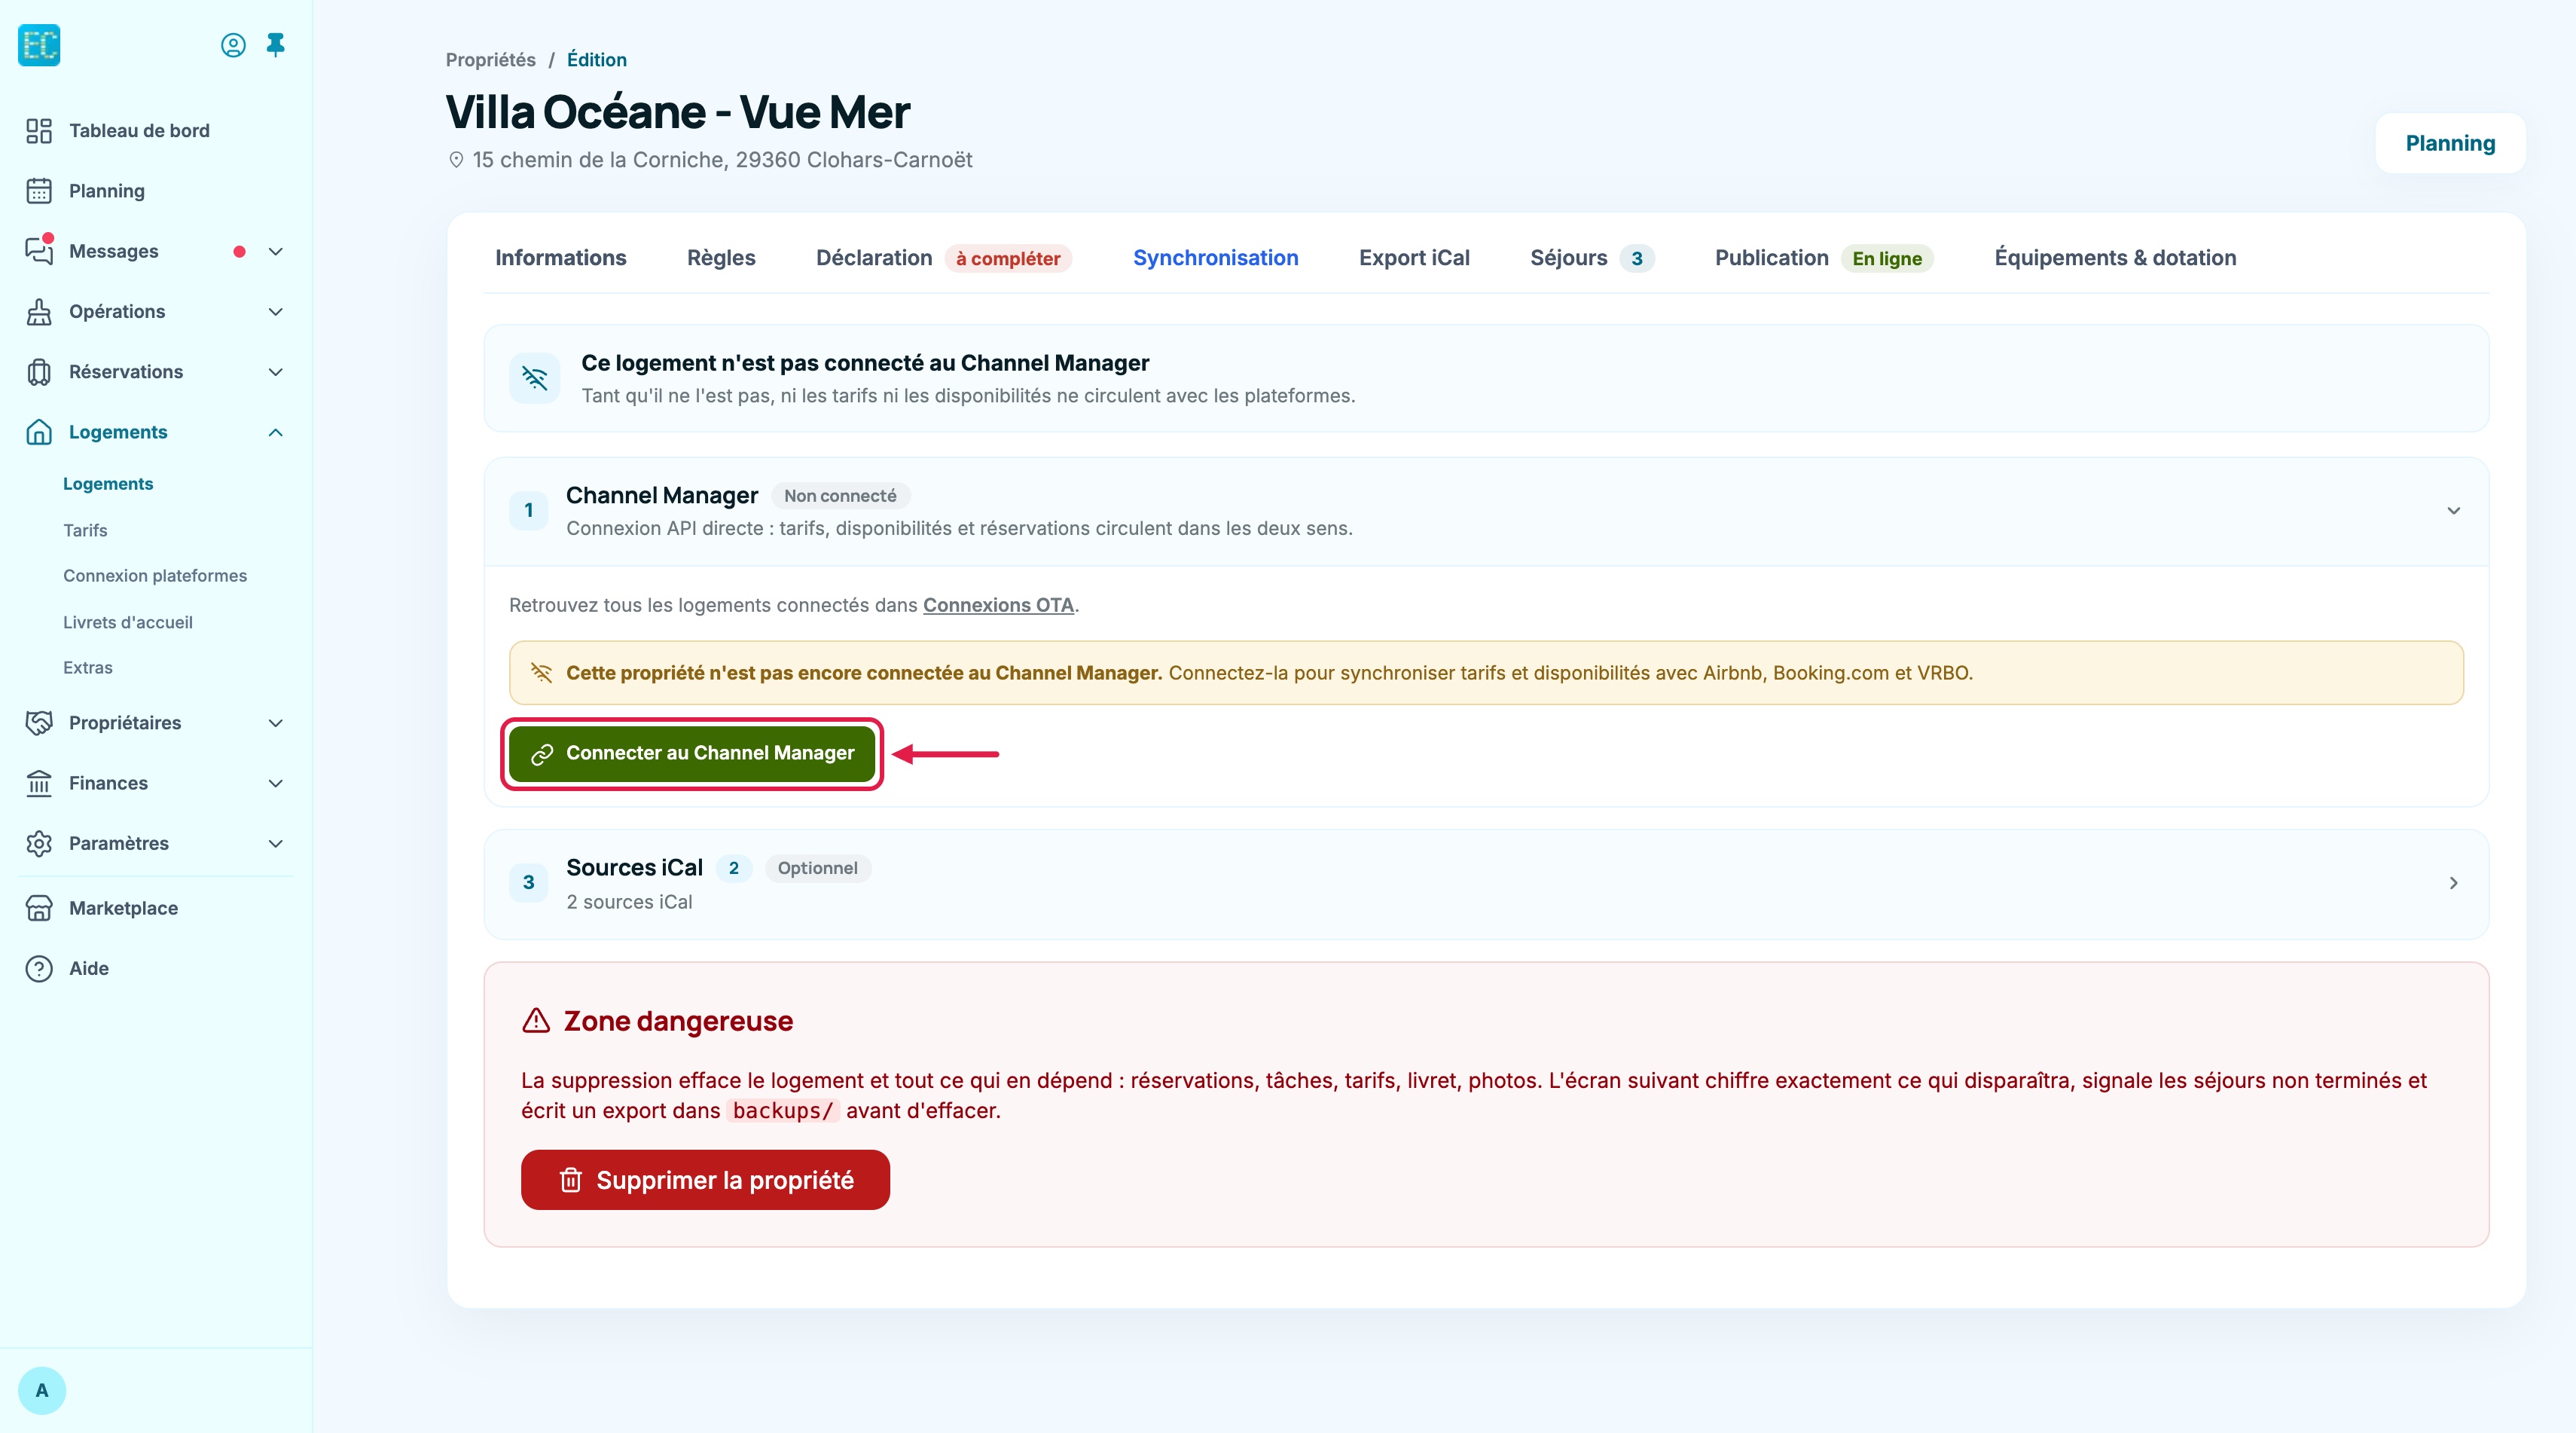Image resolution: width=2576 pixels, height=1433 pixels.
Task: Click the user avatar A
Action: [x=42, y=1390]
